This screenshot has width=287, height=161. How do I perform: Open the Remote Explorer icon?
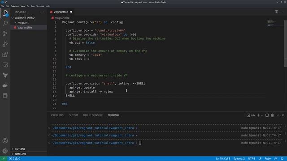pos(5,65)
